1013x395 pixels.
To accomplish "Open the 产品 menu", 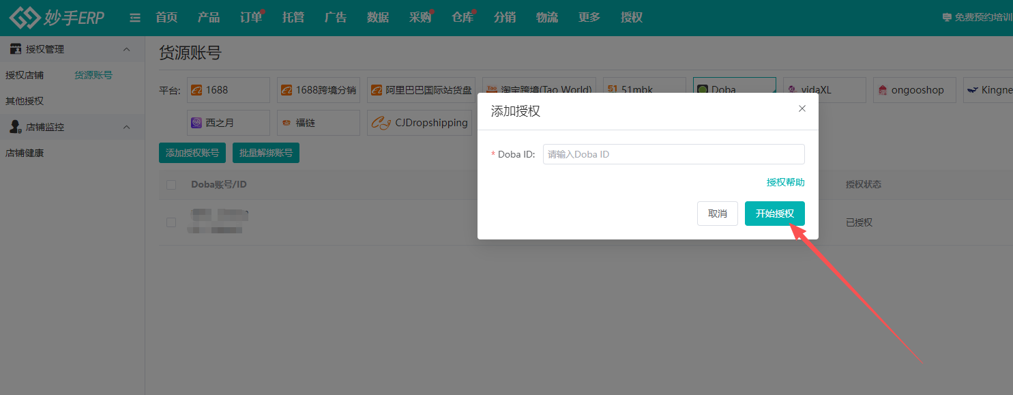I will (x=209, y=18).
